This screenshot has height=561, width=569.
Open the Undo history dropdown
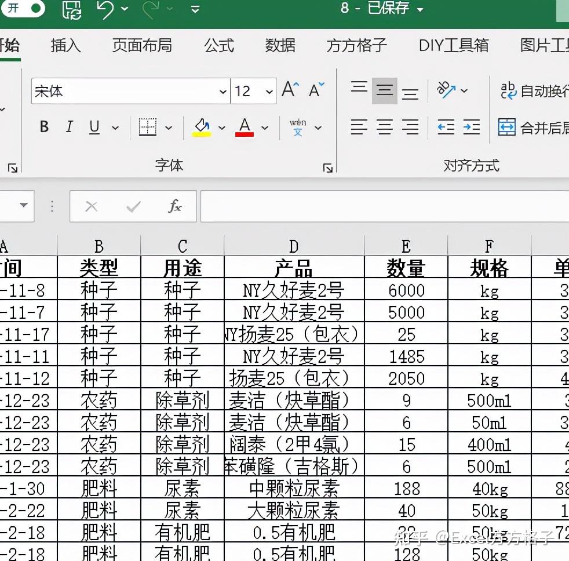click(125, 9)
